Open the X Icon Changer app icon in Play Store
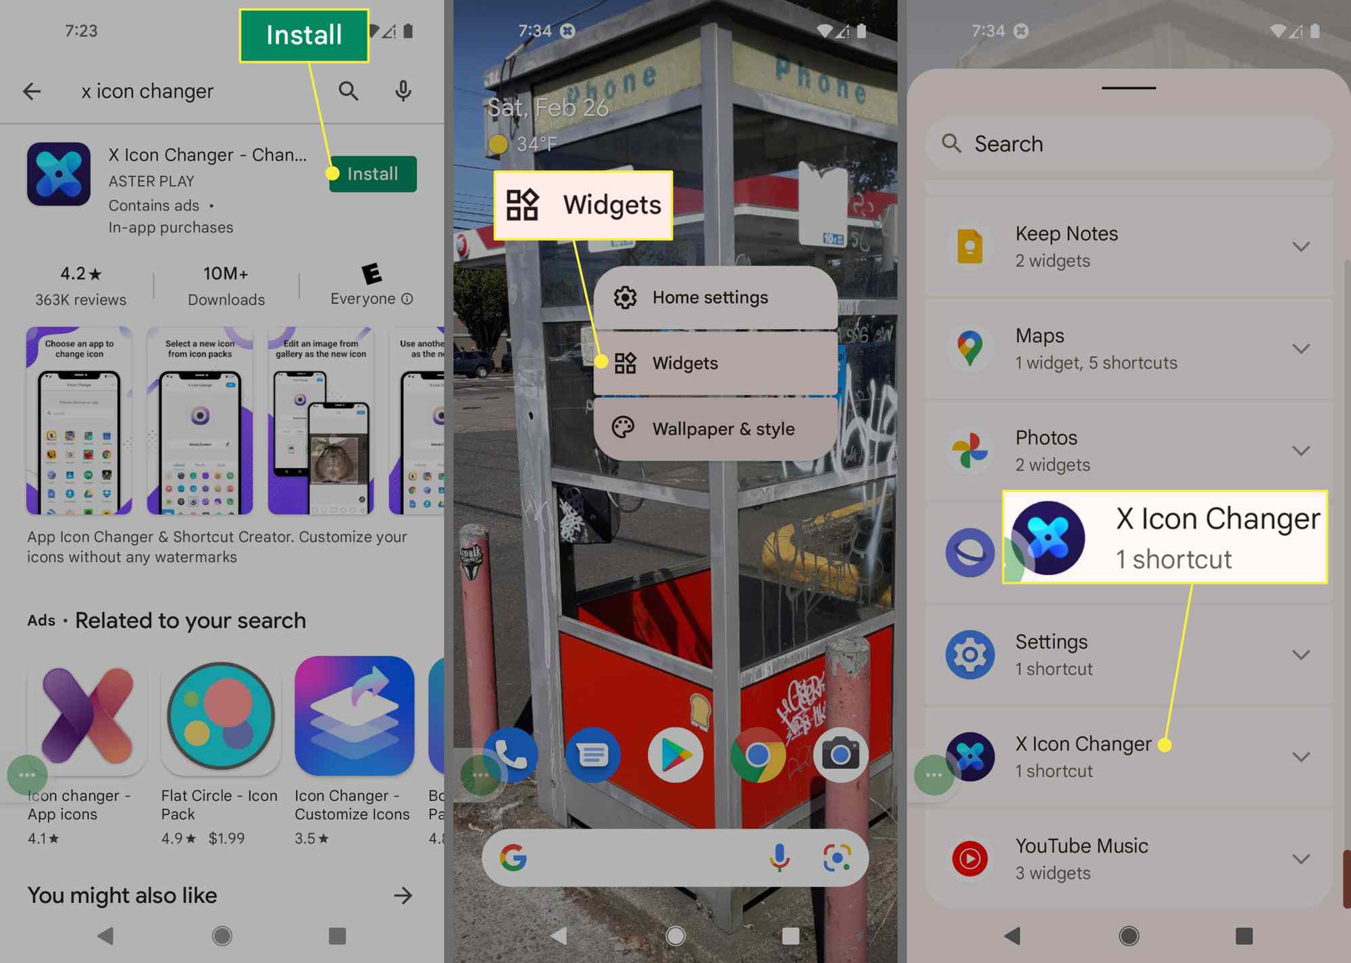The width and height of the screenshot is (1351, 963). click(x=59, y=174)
